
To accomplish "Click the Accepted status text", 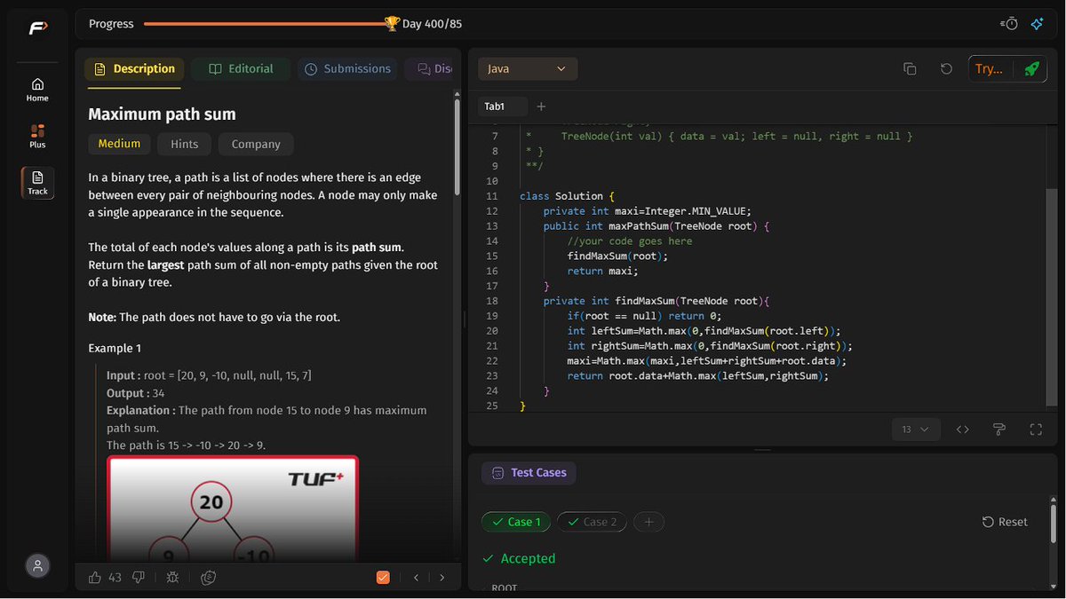I will tap(528, 558).
